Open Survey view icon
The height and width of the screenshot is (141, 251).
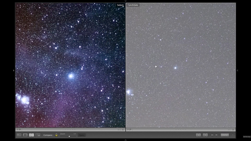(38, 135)
